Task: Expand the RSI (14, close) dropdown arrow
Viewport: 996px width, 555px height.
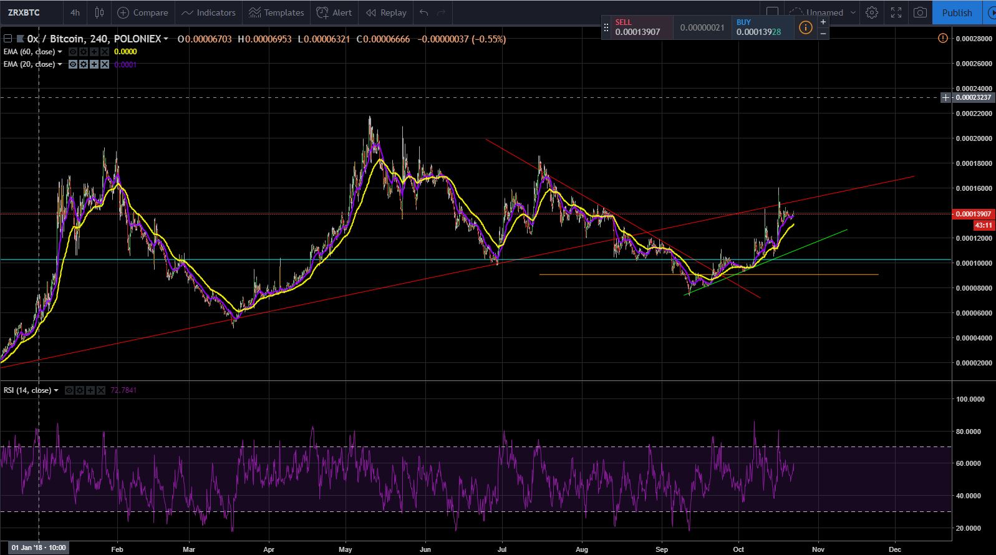Action: coord(56,390)
